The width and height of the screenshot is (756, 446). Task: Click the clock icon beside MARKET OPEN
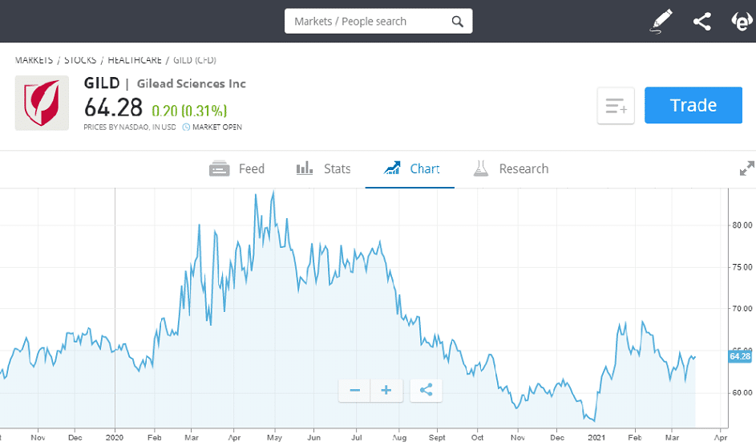point(186,128)
